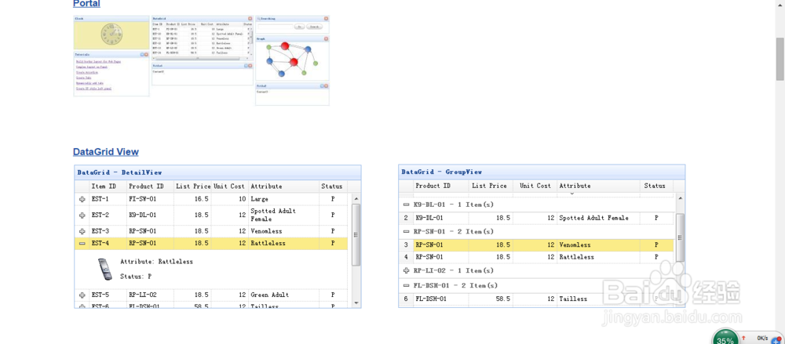Screen dimensions: 785x344
Task: Select the FI-SW-01 product cell
Action: coord(150,199)
